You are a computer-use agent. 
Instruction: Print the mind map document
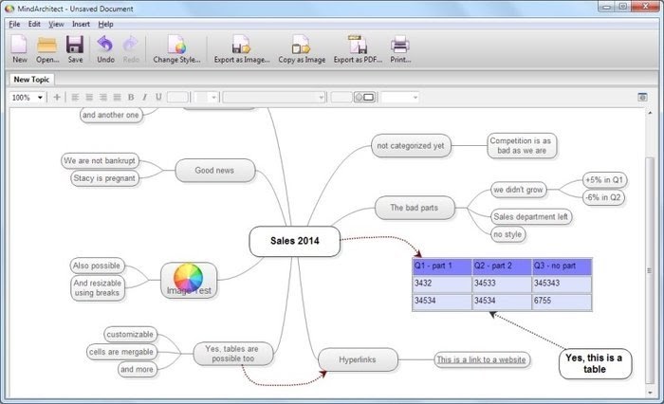pos(400,48)
